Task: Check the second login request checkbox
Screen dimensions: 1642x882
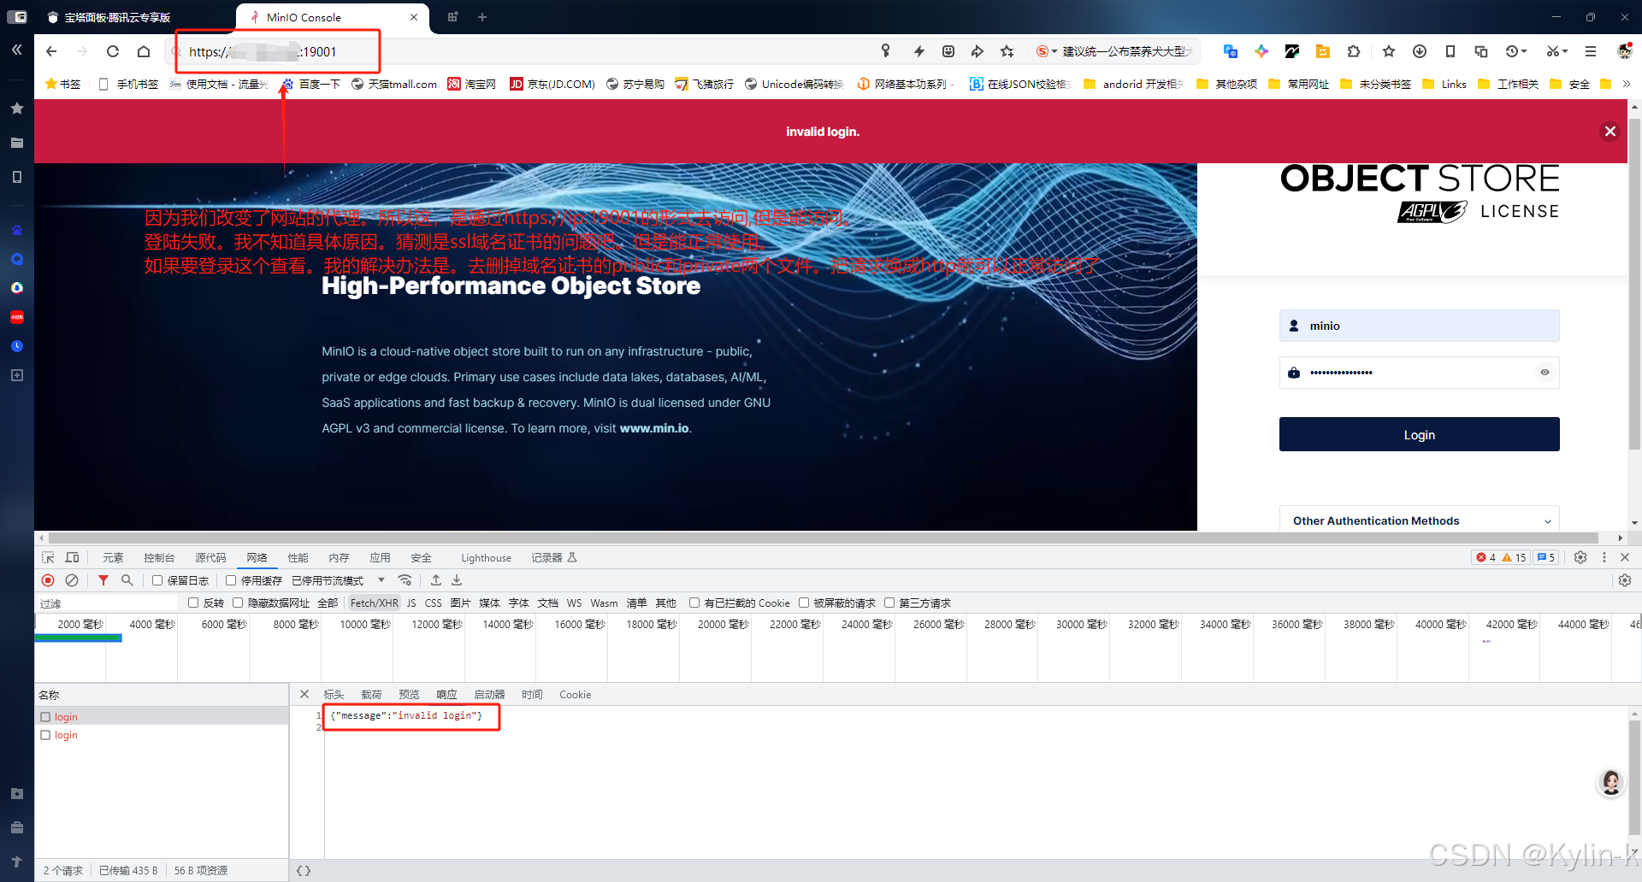Action: tap(45, 735)
